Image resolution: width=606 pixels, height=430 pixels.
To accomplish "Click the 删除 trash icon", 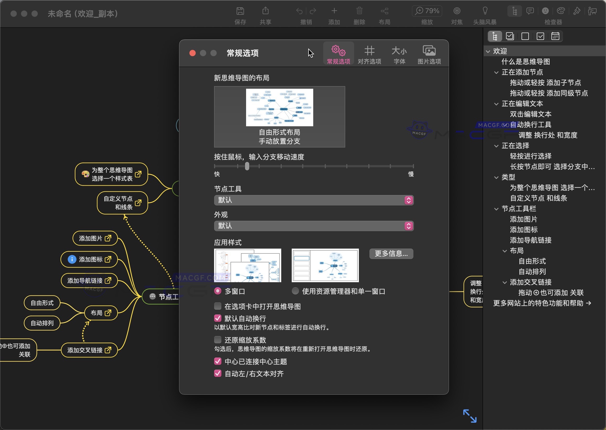I will click(x=359, y=11).
